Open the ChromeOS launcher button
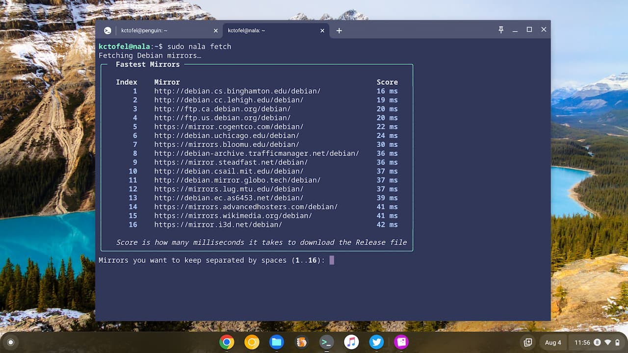 (x=11, y=342)
